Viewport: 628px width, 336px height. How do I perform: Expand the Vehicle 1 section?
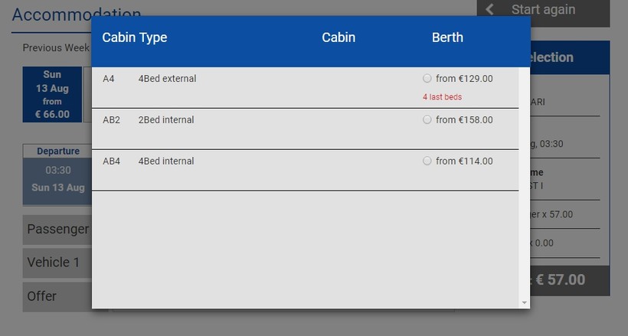click(x=54, y=263)
